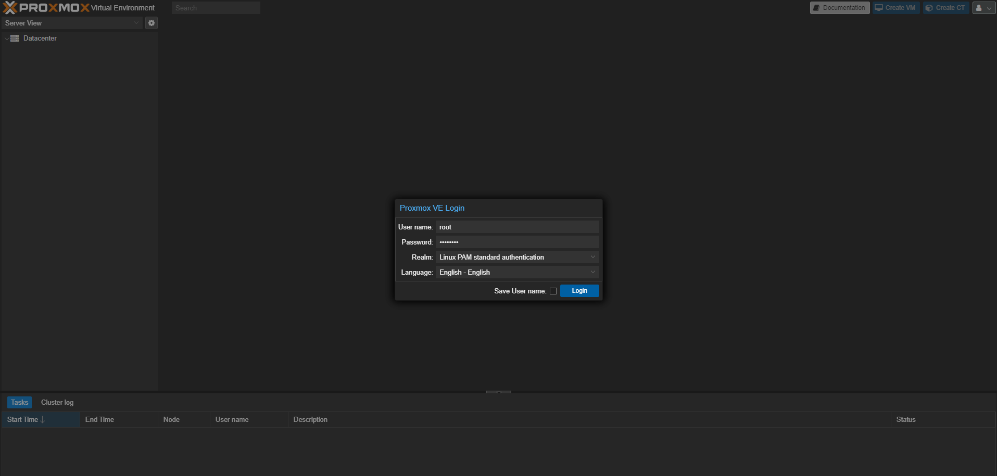Sort by Description column header
The height and width of the screenshot is (476, 997).
pyautogui.click(x=589, y=419)
